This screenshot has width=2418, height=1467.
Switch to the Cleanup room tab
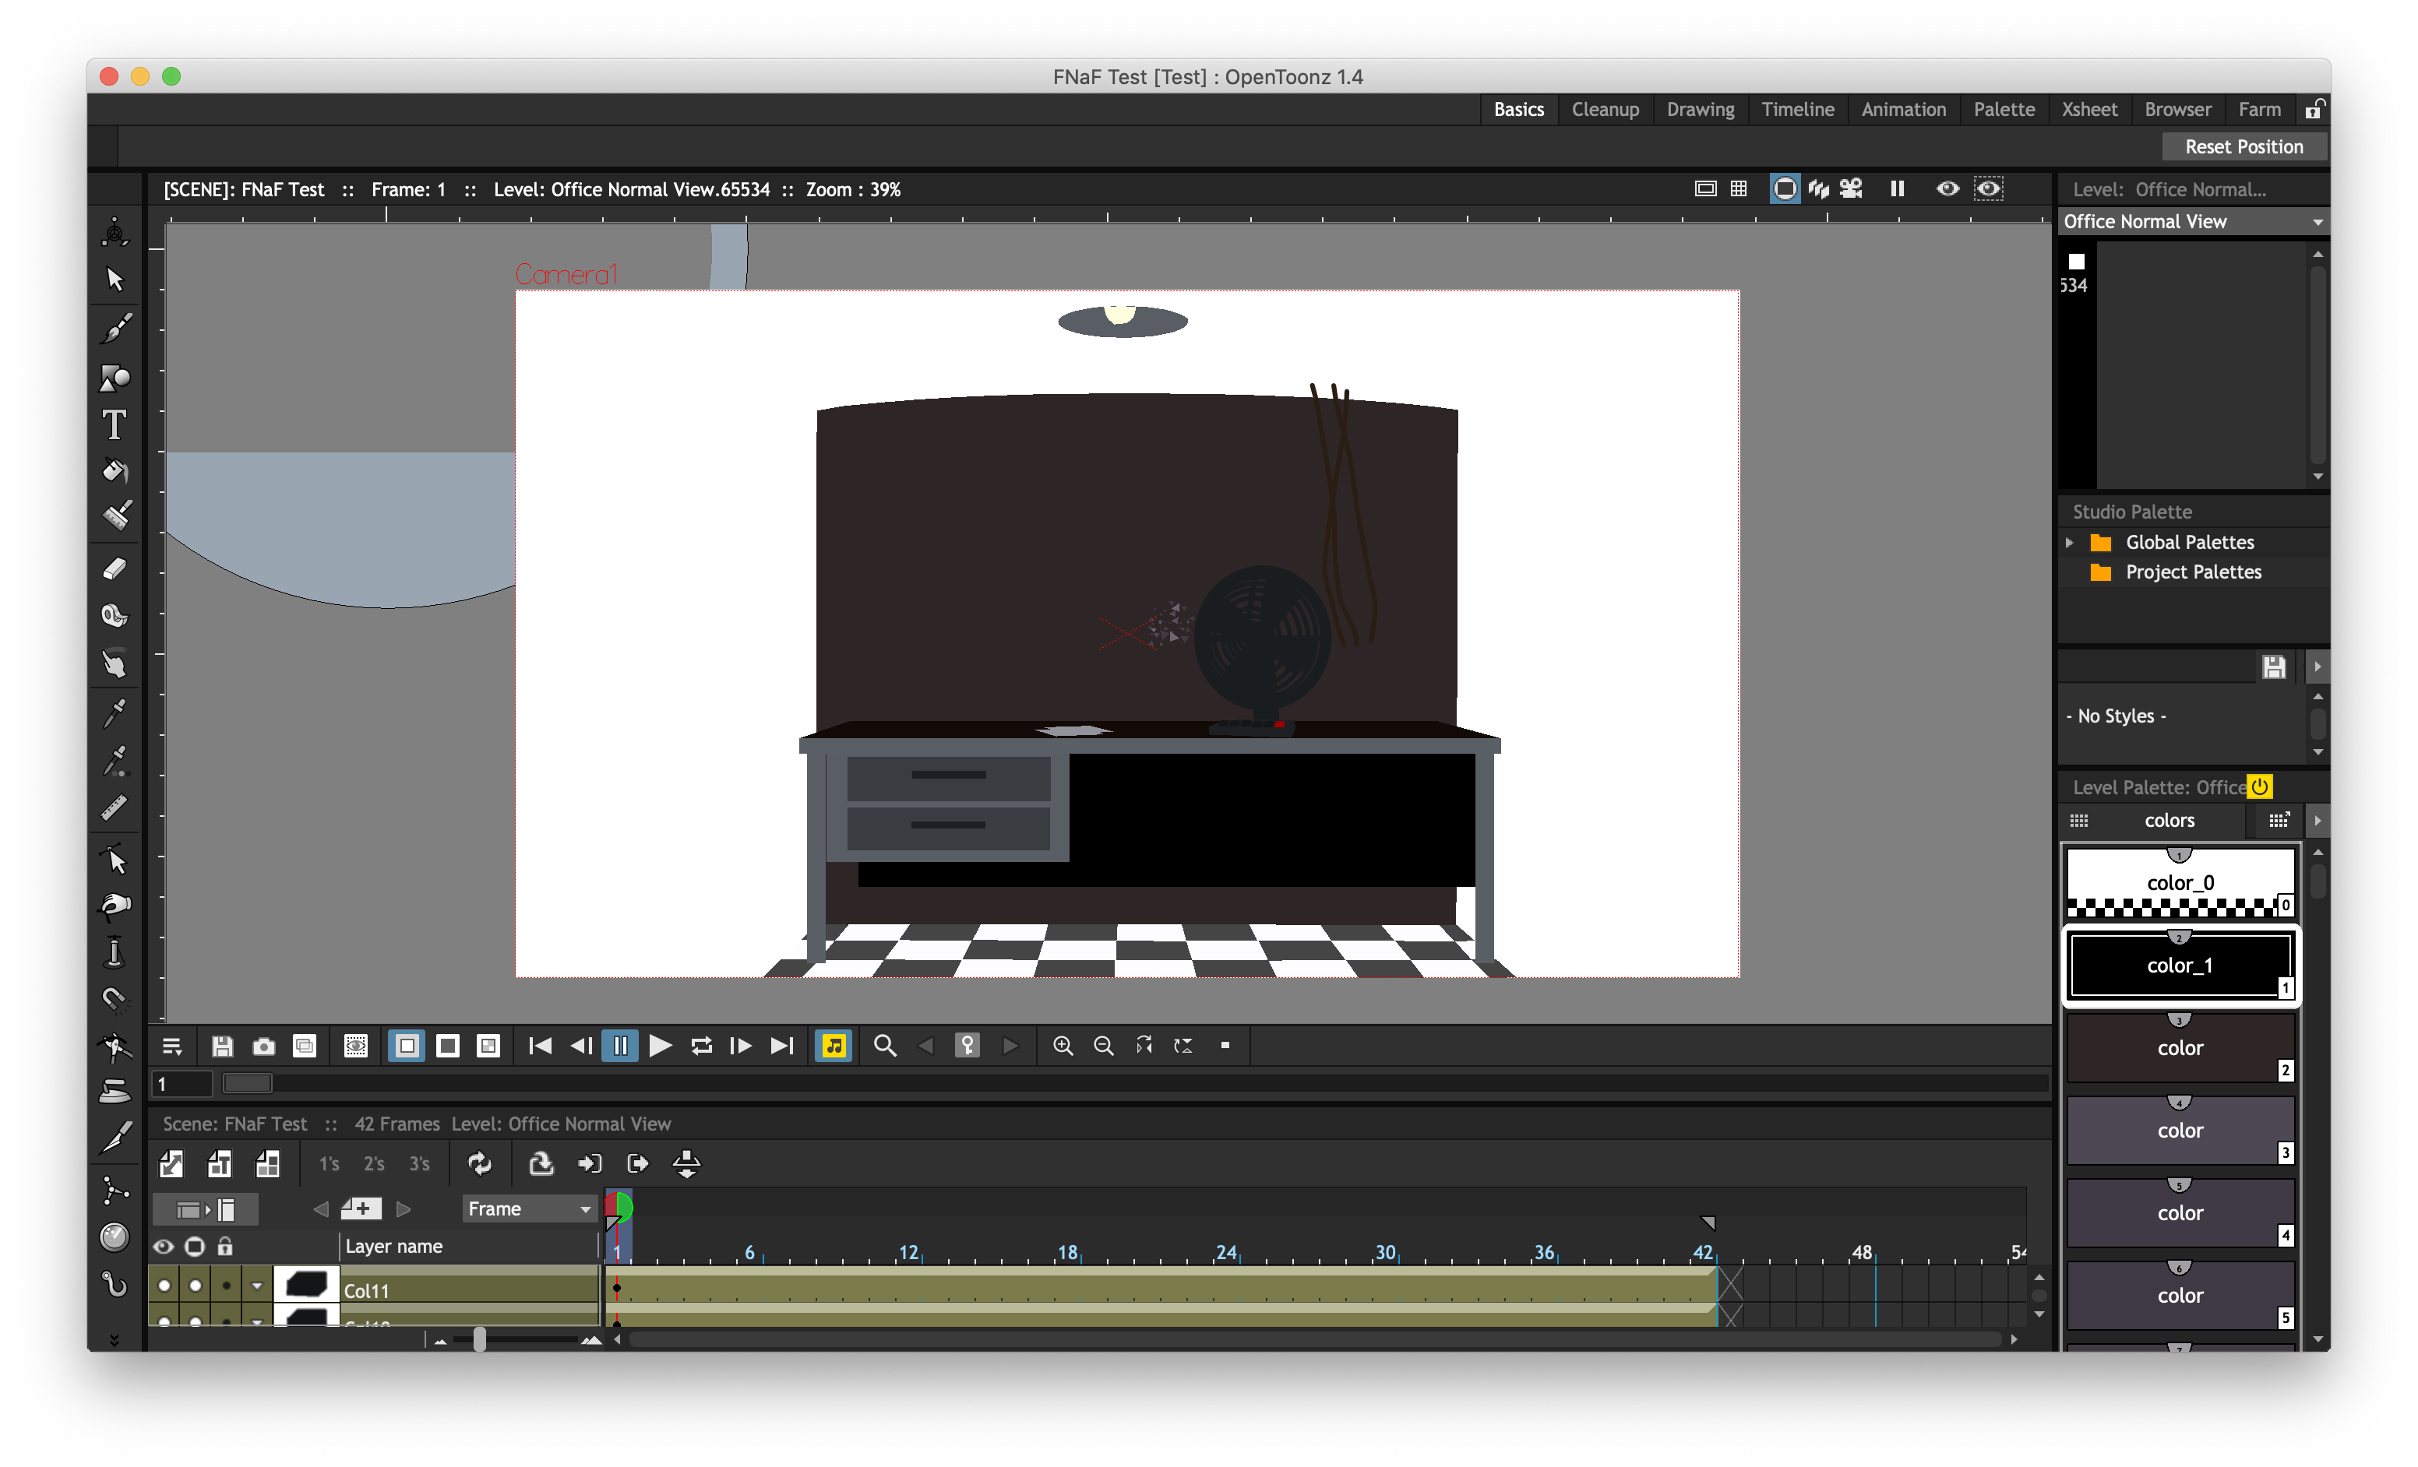1605,109
